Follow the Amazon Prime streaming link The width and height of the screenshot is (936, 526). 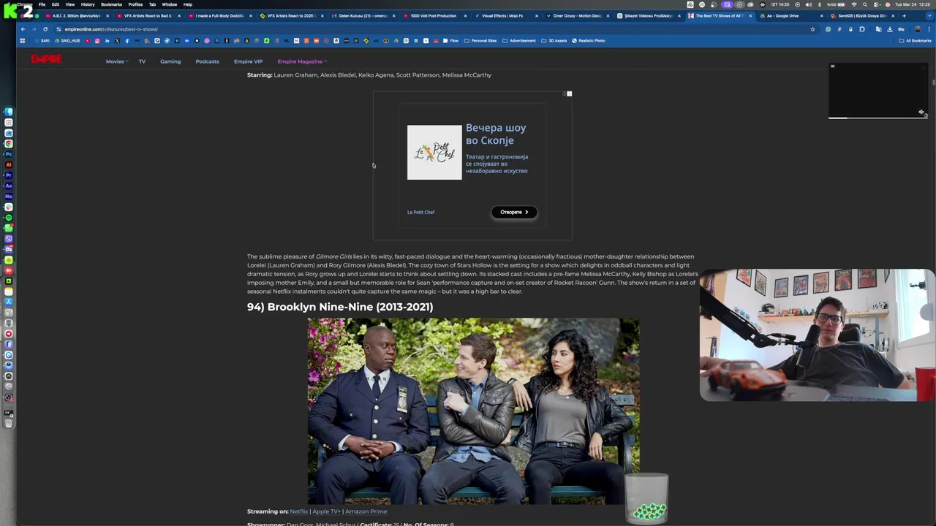pos(366,511)
